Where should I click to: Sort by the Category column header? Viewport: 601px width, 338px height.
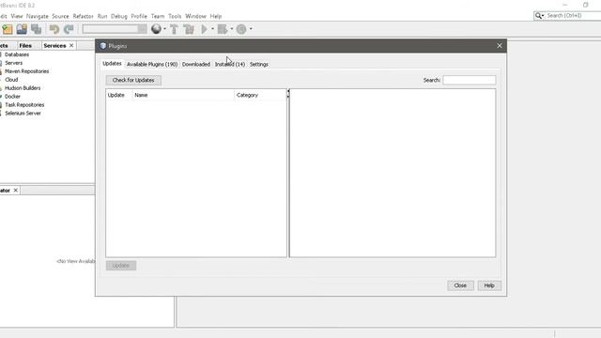pos(260,95)
